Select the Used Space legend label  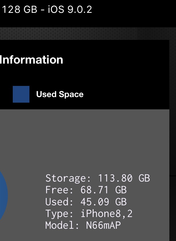[x=60, y=94]
